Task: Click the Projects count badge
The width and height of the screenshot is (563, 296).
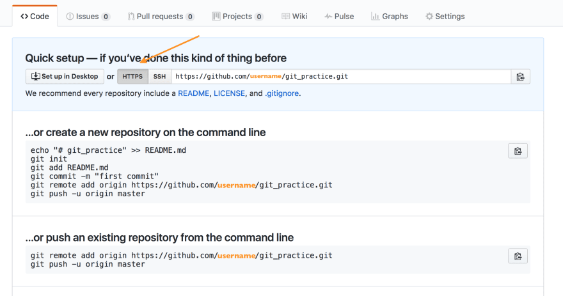Action: point(259,17)
